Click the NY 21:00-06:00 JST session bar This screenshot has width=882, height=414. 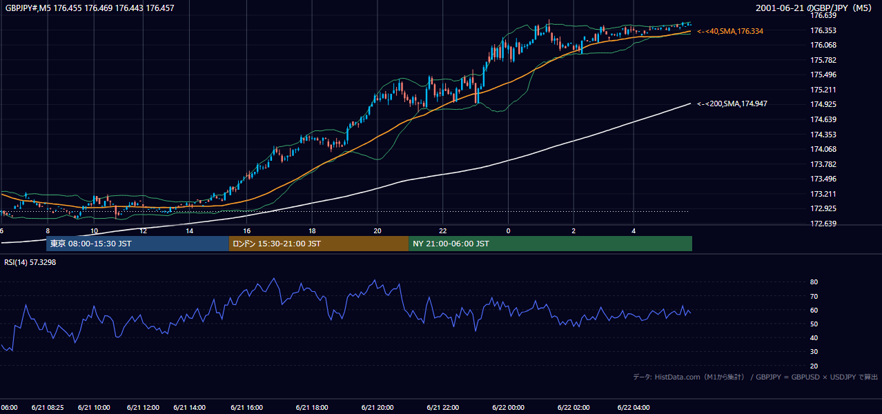pos(550,244)
